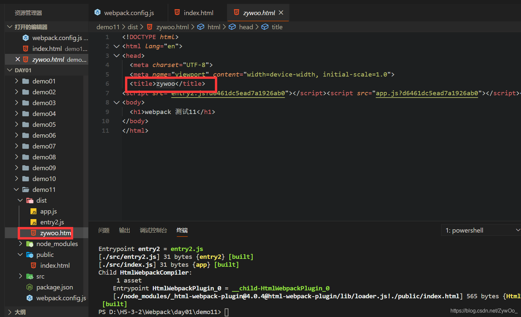Expand the outline section at bottom
The height and width of the screenshot is (317, 521).
10,312
